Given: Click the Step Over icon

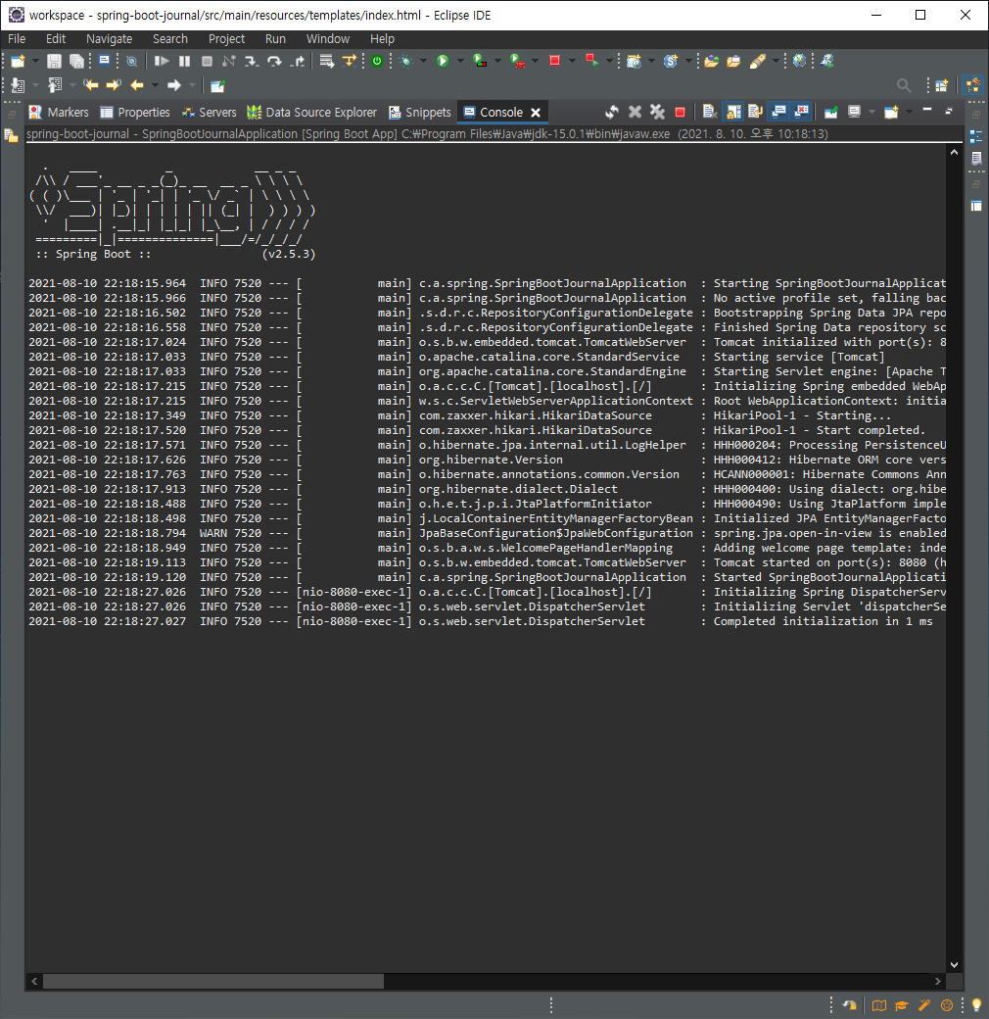Looking at the screenshot, I should click(275, 61).
